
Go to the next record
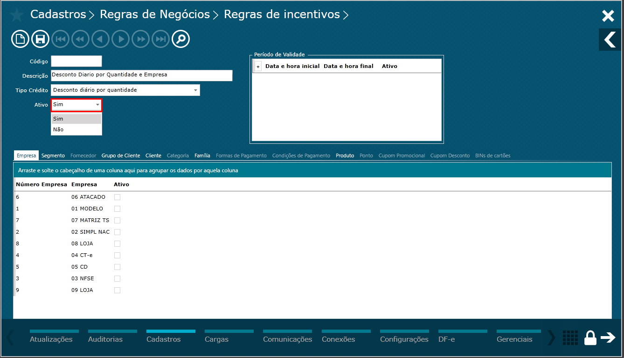(x=121, y=39)
